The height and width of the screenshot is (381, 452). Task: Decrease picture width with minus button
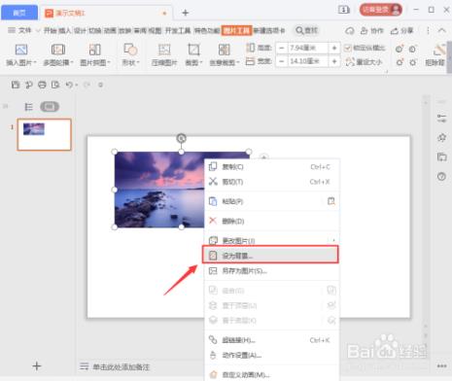pyautogui.click(x=282, y=61)
